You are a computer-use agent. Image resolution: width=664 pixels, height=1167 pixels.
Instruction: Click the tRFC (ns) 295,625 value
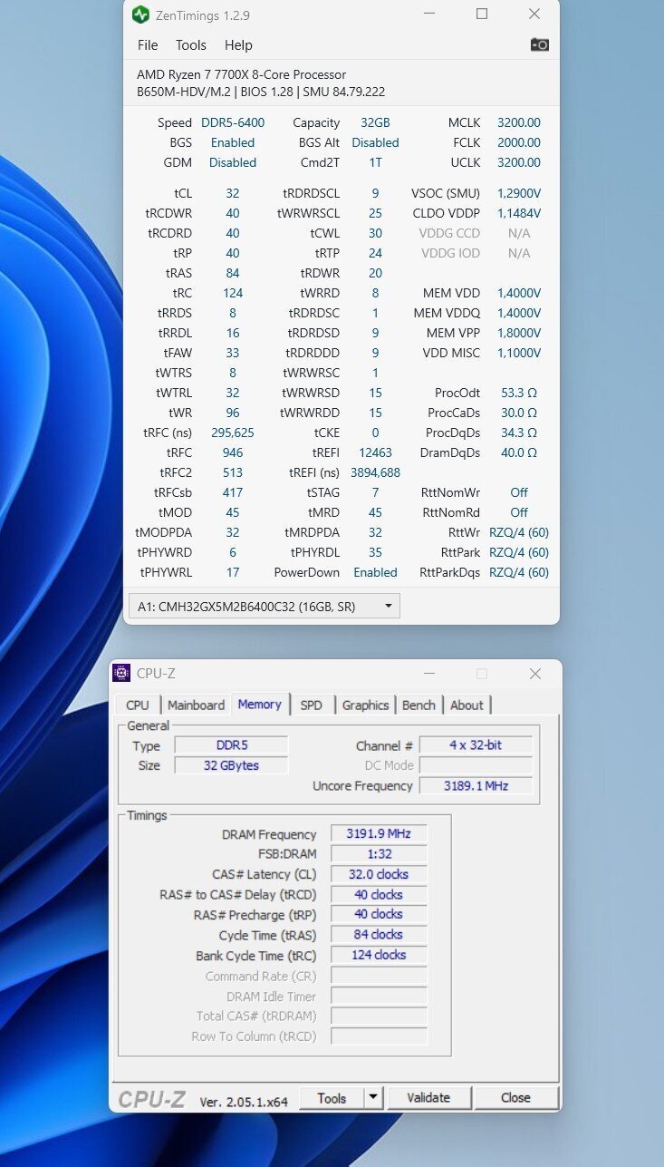coord(233,433)
